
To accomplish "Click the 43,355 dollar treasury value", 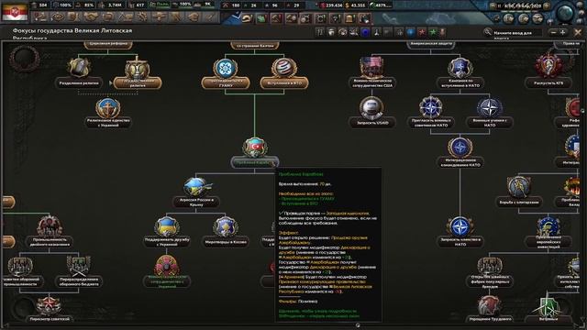I will [x=355, y=5].
